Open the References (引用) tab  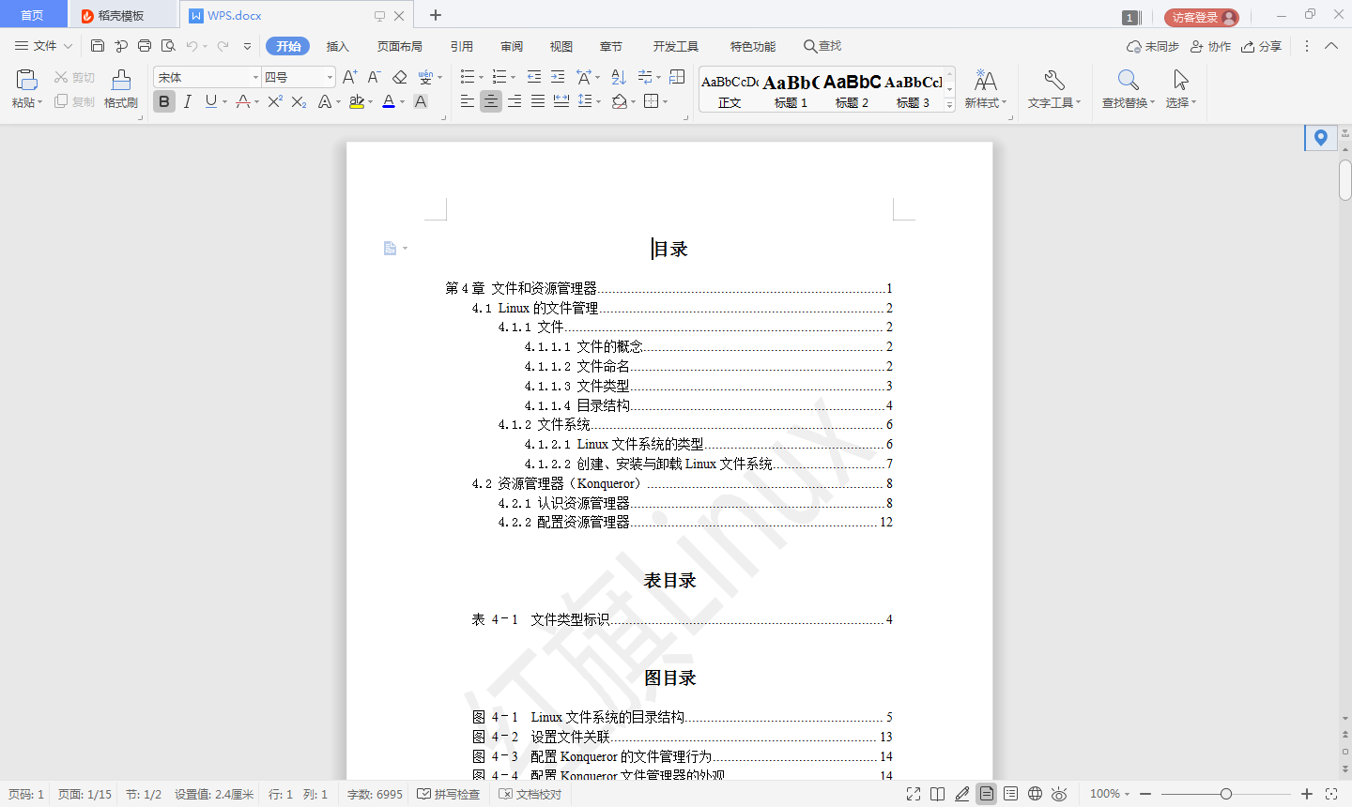(x=461, y=46)
